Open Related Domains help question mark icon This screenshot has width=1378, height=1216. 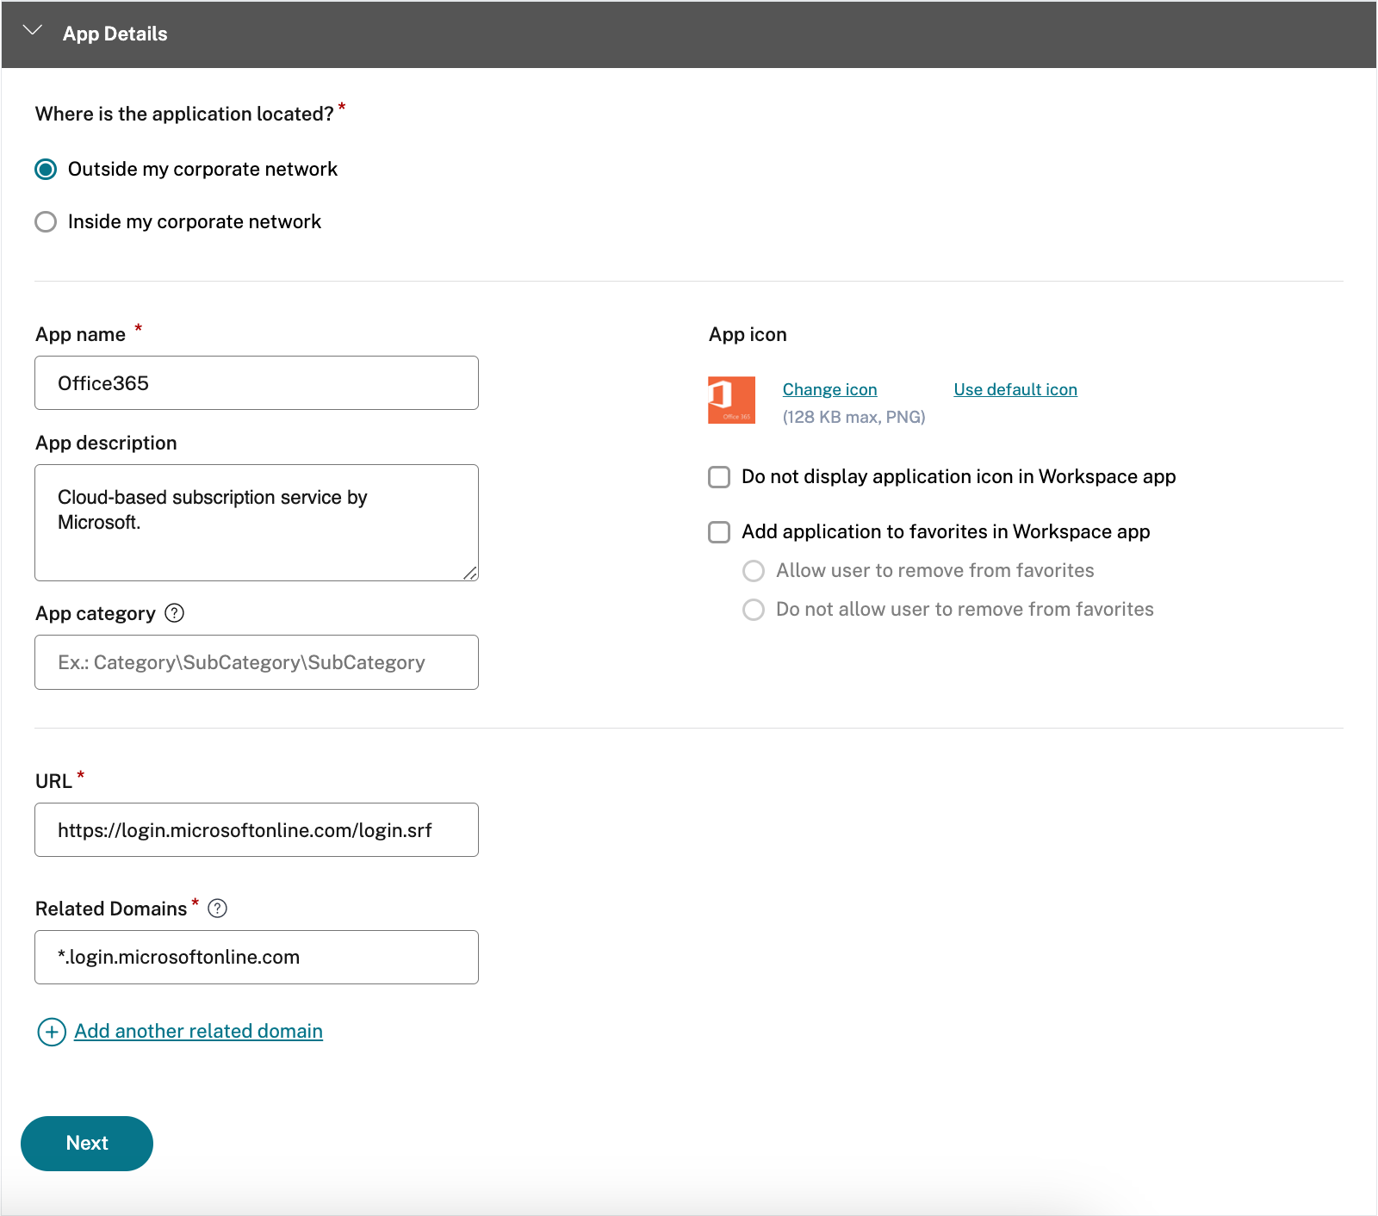tap(218, 909)
